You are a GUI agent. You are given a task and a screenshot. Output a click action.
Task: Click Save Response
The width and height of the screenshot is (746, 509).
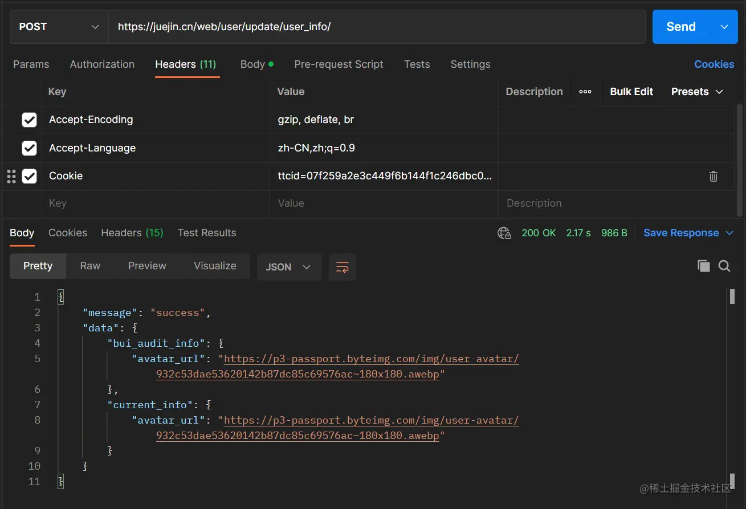click(x=681, y=233)
